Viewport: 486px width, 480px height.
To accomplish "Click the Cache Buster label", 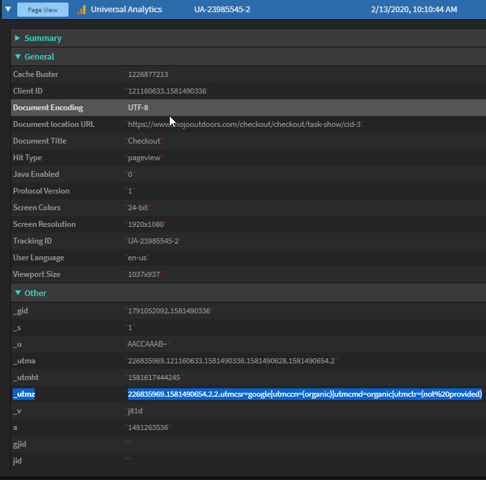I will pyautogui.click(x=36, y=74).
